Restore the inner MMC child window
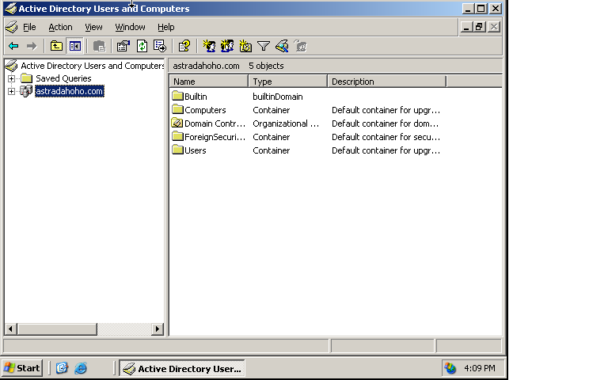Viewport: 608px width, 380px height. pyautogui.click(x=479, y=27)
